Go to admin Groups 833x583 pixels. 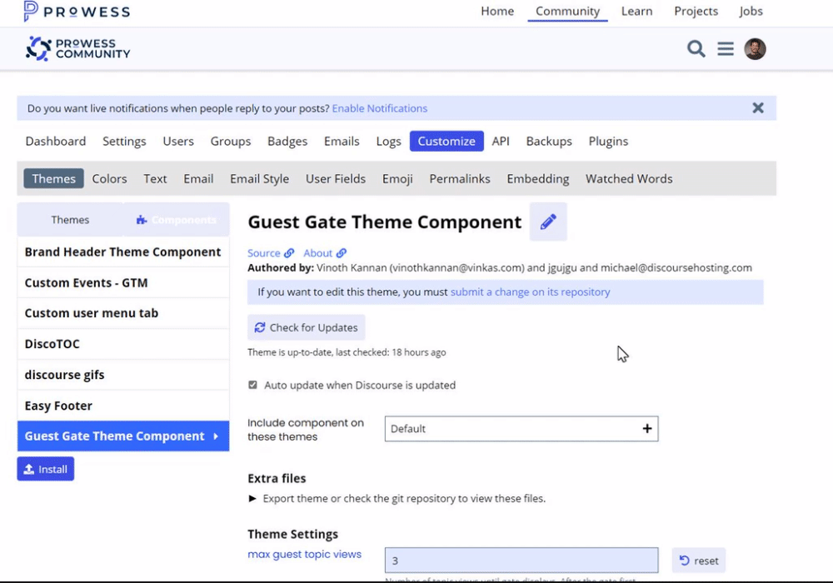pos(231,142)
